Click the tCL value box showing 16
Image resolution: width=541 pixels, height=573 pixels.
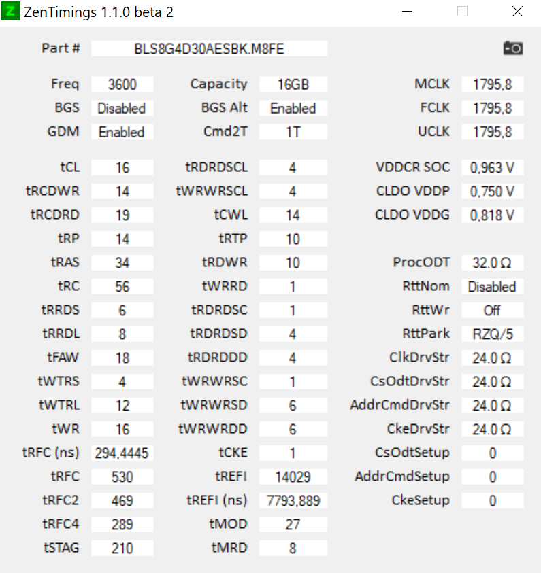coord(122,167)
